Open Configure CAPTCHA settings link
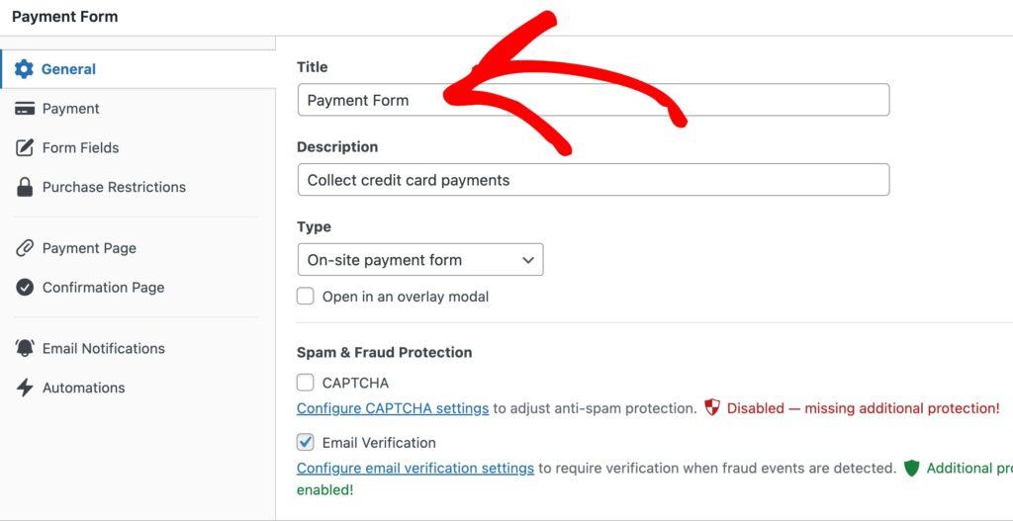The image size is (1013, 521). [393, 408]
